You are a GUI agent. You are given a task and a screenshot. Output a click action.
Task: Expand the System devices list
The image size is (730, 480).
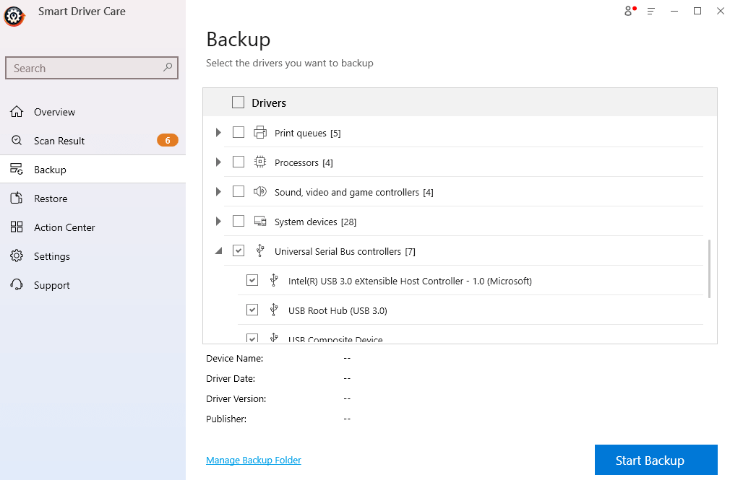click(x=218, y=221)
